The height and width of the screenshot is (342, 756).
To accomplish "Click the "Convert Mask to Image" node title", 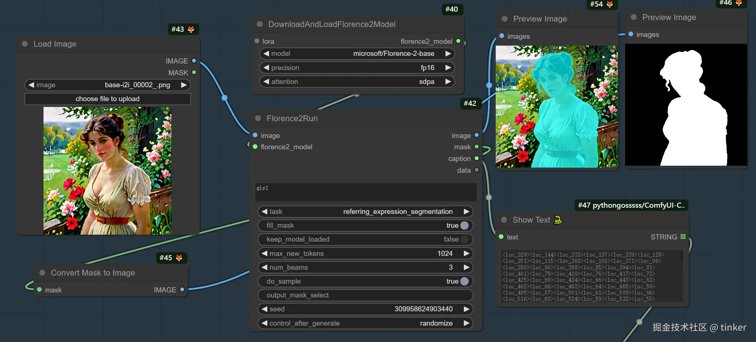I will pyautogui.click(x=93, y=273).
